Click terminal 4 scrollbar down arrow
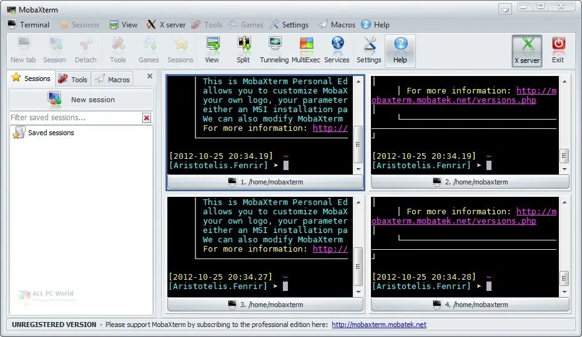 [564, 292]
